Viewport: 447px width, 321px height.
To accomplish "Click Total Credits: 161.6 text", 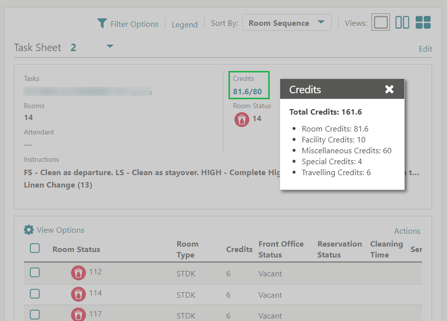I will pos(325,112).
